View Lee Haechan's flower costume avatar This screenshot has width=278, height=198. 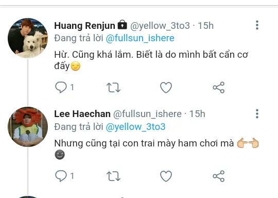click(x=28, y=127)
